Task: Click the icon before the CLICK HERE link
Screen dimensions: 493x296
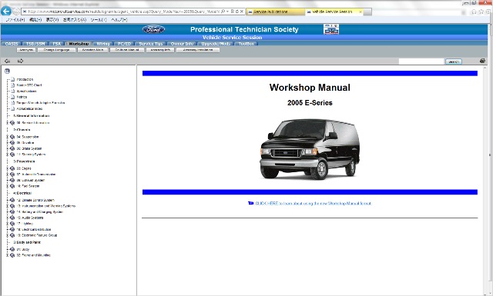Action: (250, 203)
